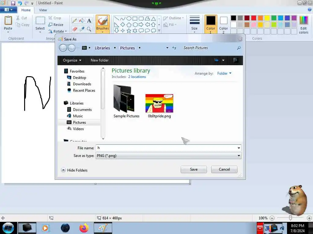This screenshot has width=313, height=234.
Task: Open the change view dropdown arrow
Action: 223,60
